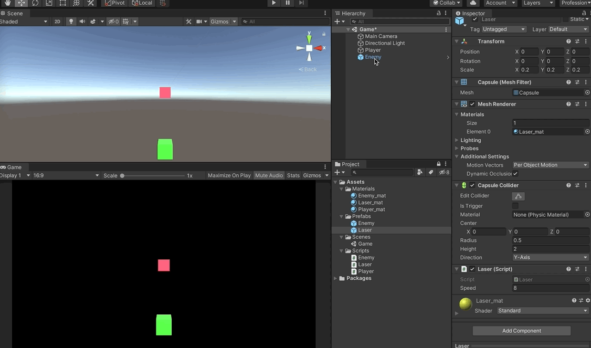Toggle 2D scene view mode
The width and height of the screenshot is (591, 348).
57,22
